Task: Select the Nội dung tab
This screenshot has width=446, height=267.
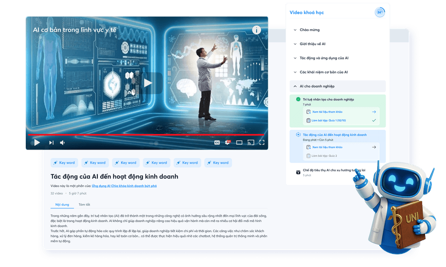Action: coord(62,204)
